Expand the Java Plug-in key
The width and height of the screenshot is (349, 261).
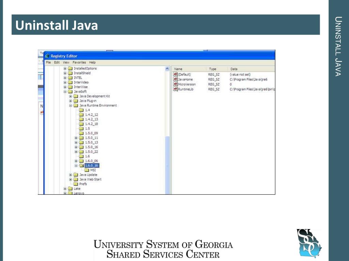71,101
